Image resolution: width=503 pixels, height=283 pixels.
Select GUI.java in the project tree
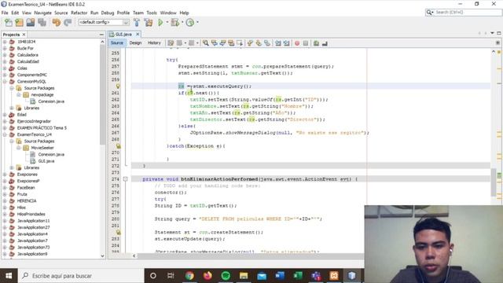click(x=46, y=161)
